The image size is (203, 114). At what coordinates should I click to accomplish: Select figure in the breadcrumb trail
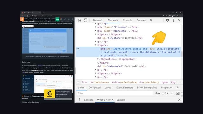click(x=165, y=82)
